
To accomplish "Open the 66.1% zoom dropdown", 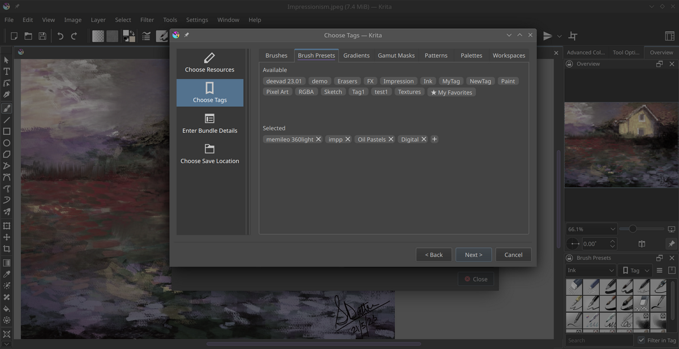I will coord(591,229).
